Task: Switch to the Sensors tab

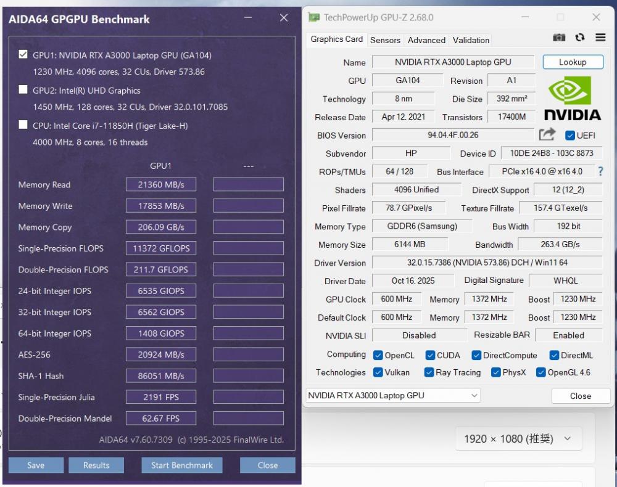Action: coord(385,40)
